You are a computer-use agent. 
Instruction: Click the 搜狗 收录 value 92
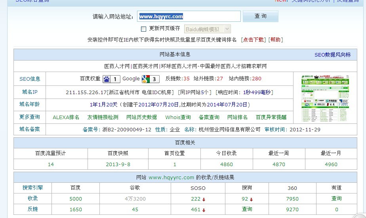[x=245, y=199]
